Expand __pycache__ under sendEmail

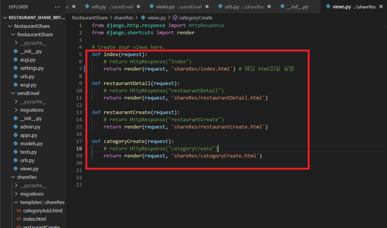click(x=16, y=102)
